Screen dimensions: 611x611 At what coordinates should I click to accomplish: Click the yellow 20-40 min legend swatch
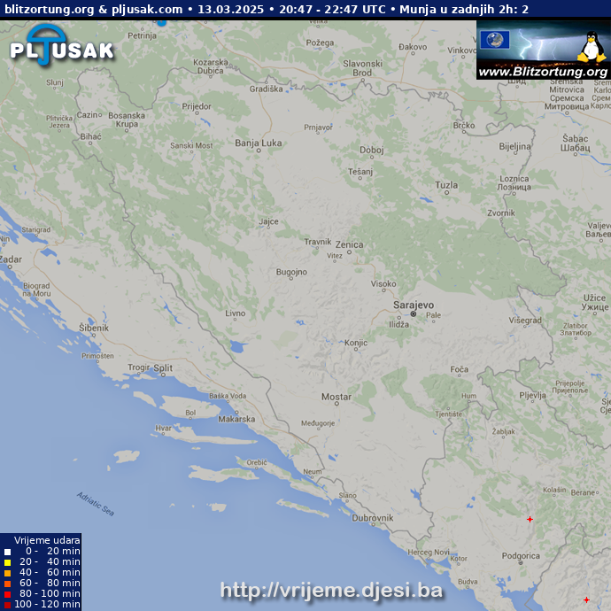click(x=8, y=562)
